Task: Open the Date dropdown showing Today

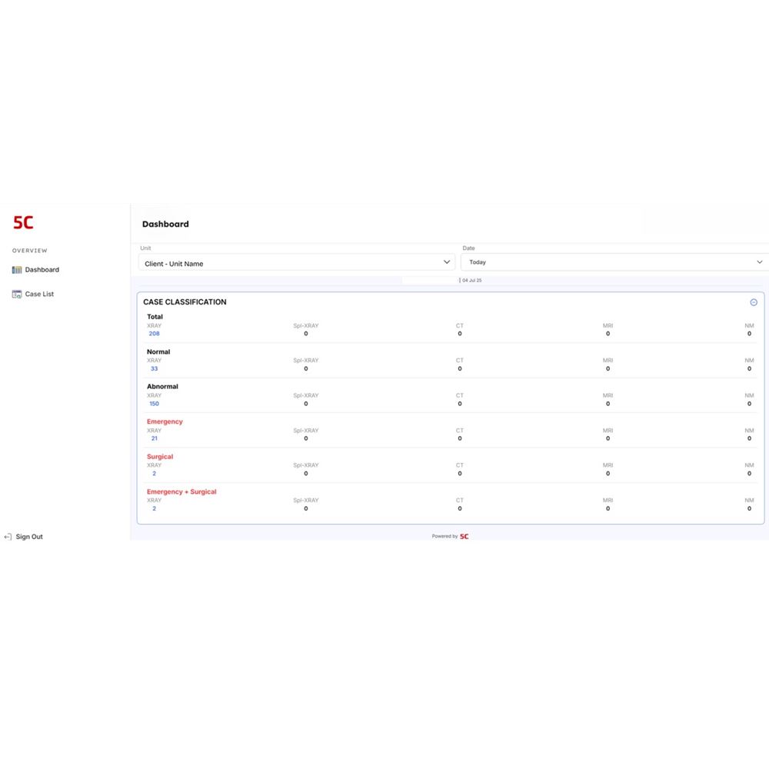Action: click(x=614, y=262)
